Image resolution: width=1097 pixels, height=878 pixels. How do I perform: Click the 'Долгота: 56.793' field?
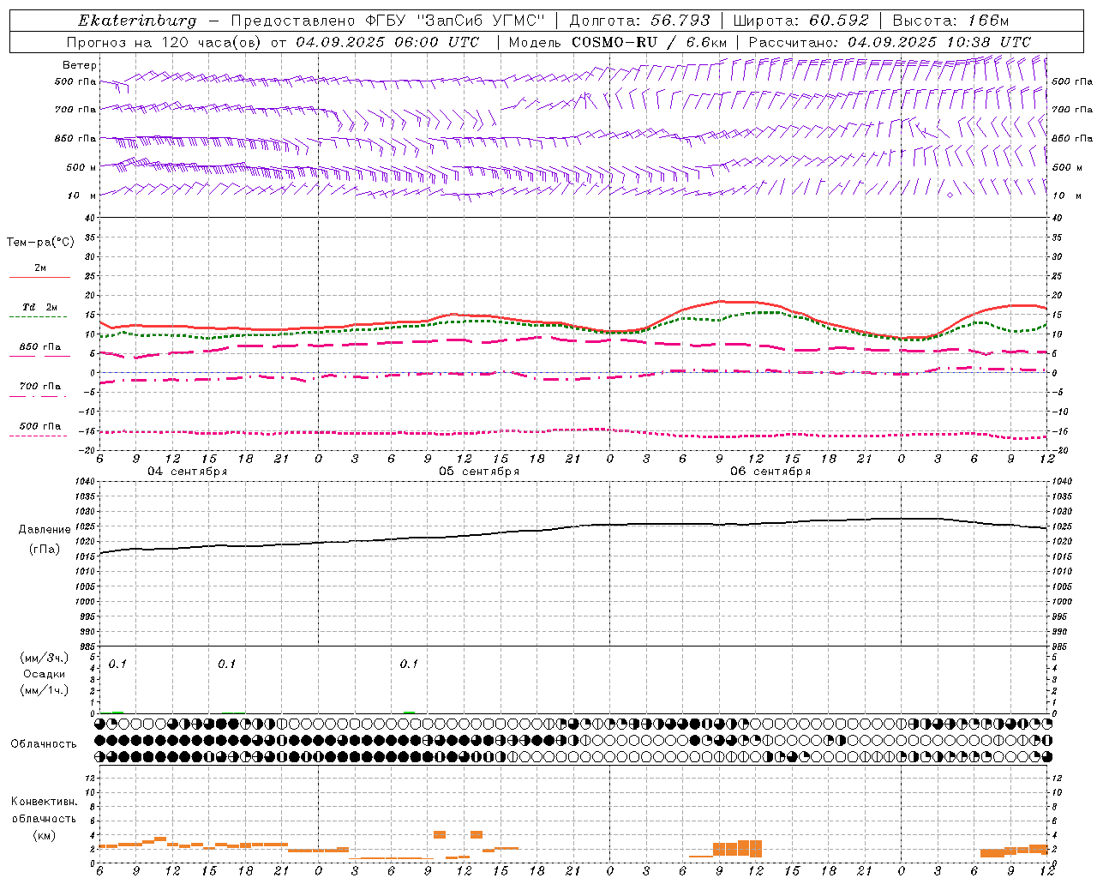[x=638, y=21]
